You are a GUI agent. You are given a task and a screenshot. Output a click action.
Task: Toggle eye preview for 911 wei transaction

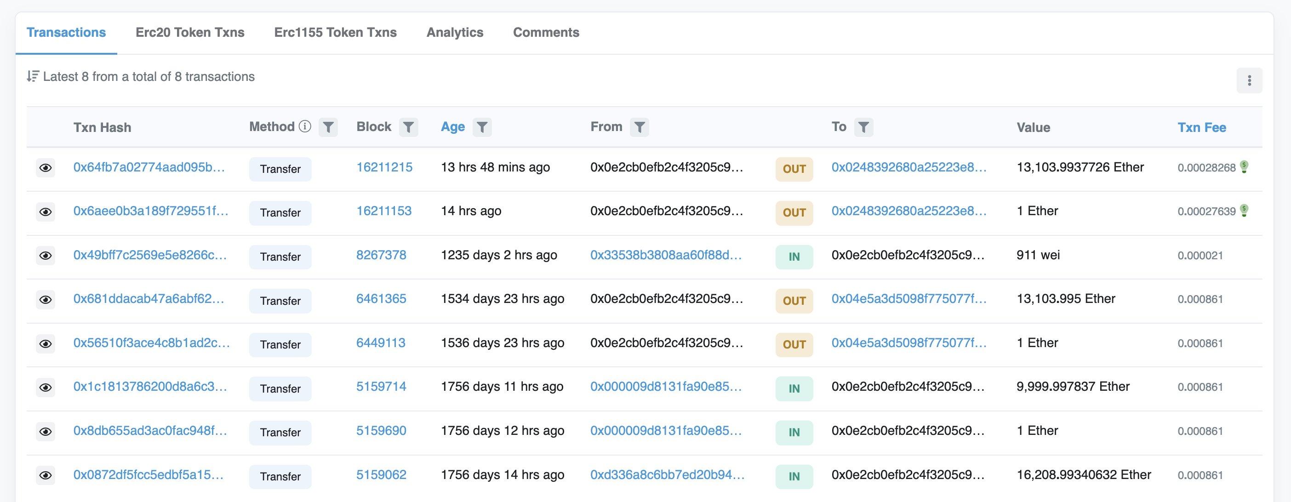click(x=46, y=256)
